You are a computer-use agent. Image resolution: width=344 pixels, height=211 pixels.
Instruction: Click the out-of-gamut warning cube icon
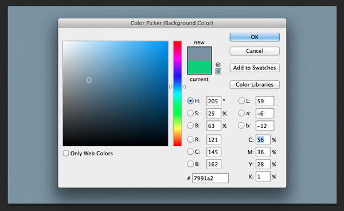pyautogui.click(x=218, y=64)
